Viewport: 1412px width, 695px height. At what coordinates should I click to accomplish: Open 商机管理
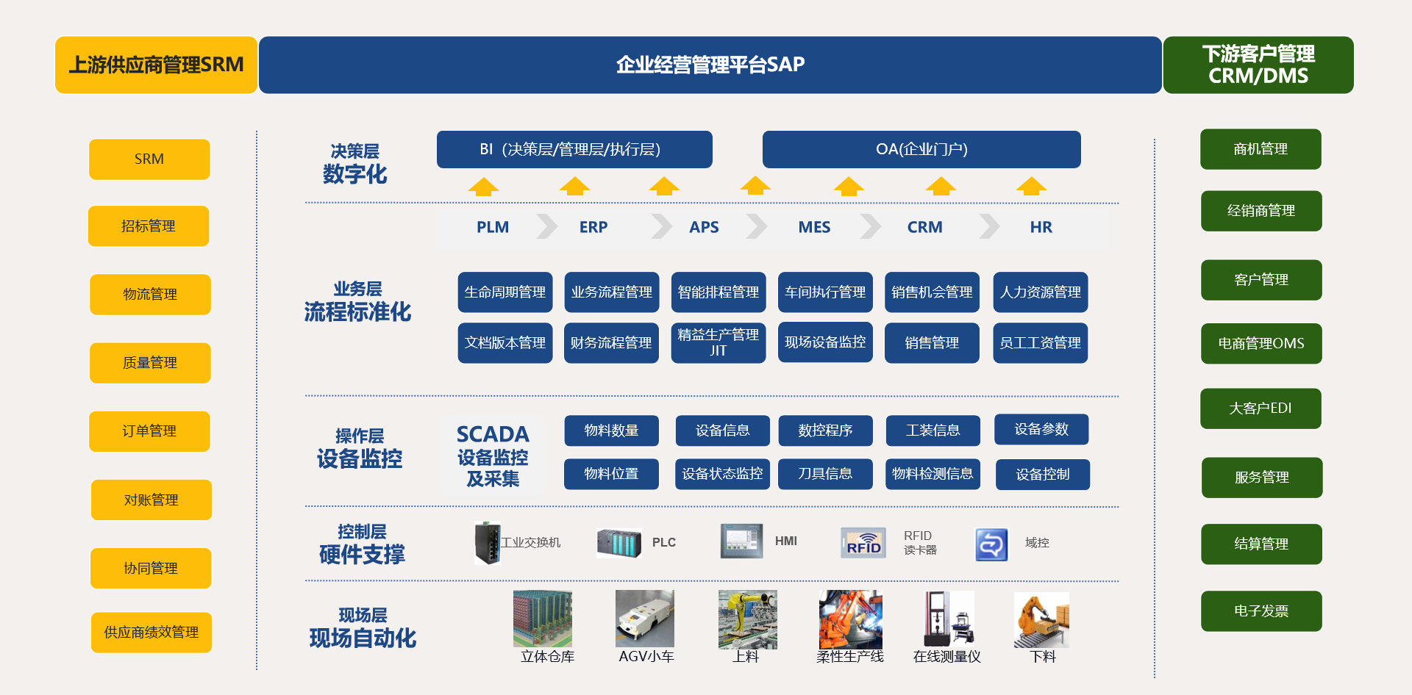pyautogui.click(x=1261, y=149)
